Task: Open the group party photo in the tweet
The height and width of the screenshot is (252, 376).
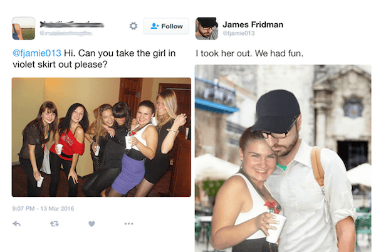Action: tap(102, 137)
